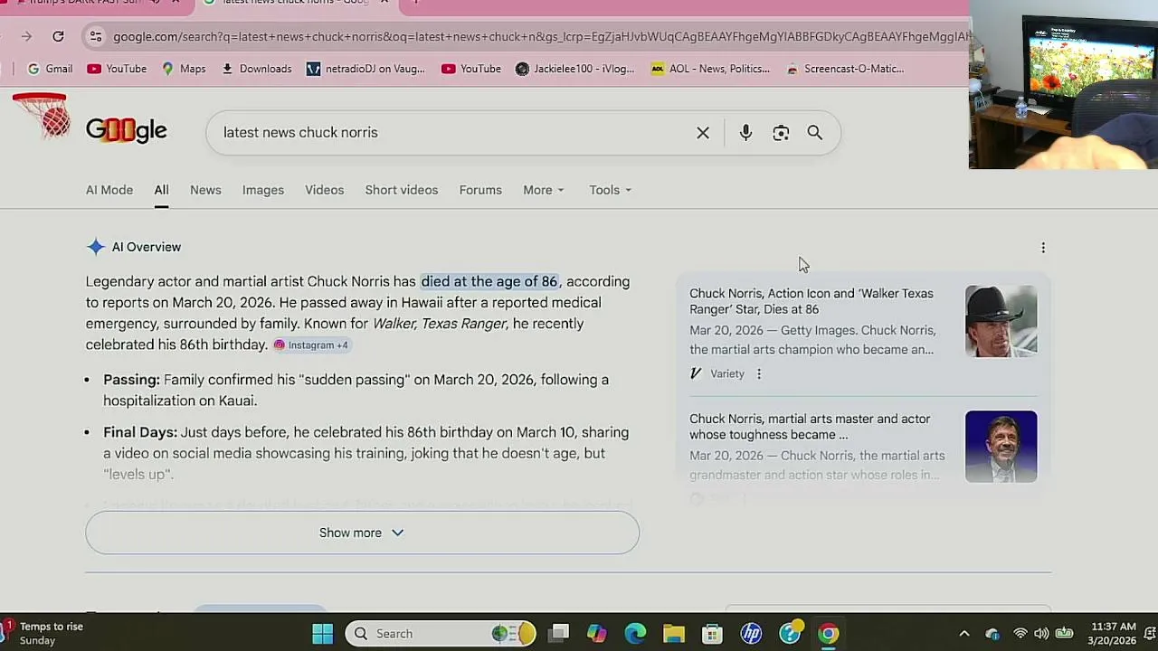Click the forward navigation arrow
Screen dimensions: 1158x651
tap(26, 36)
